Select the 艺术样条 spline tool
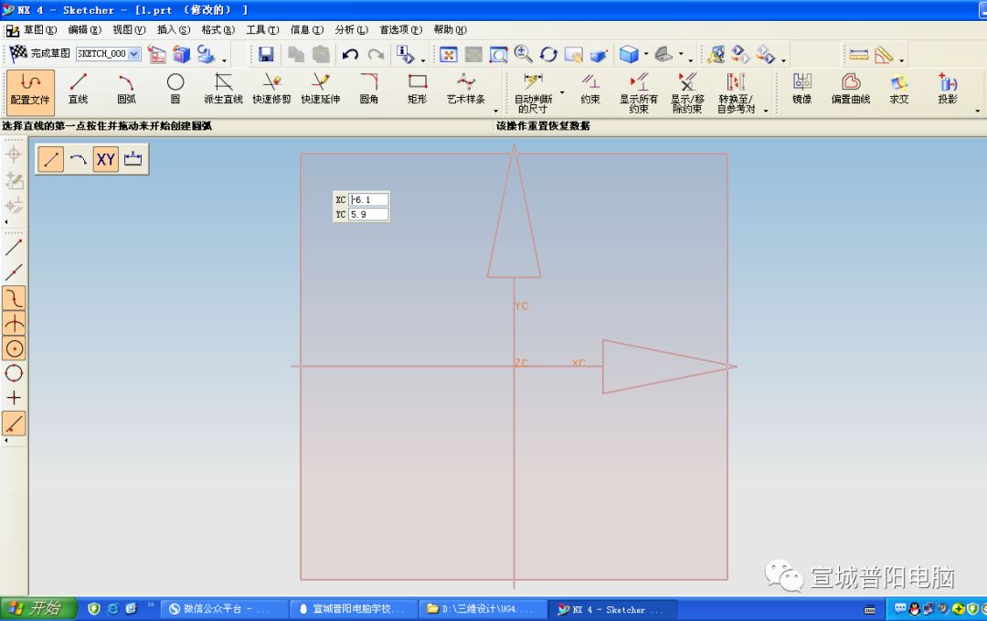 (468, 91)
